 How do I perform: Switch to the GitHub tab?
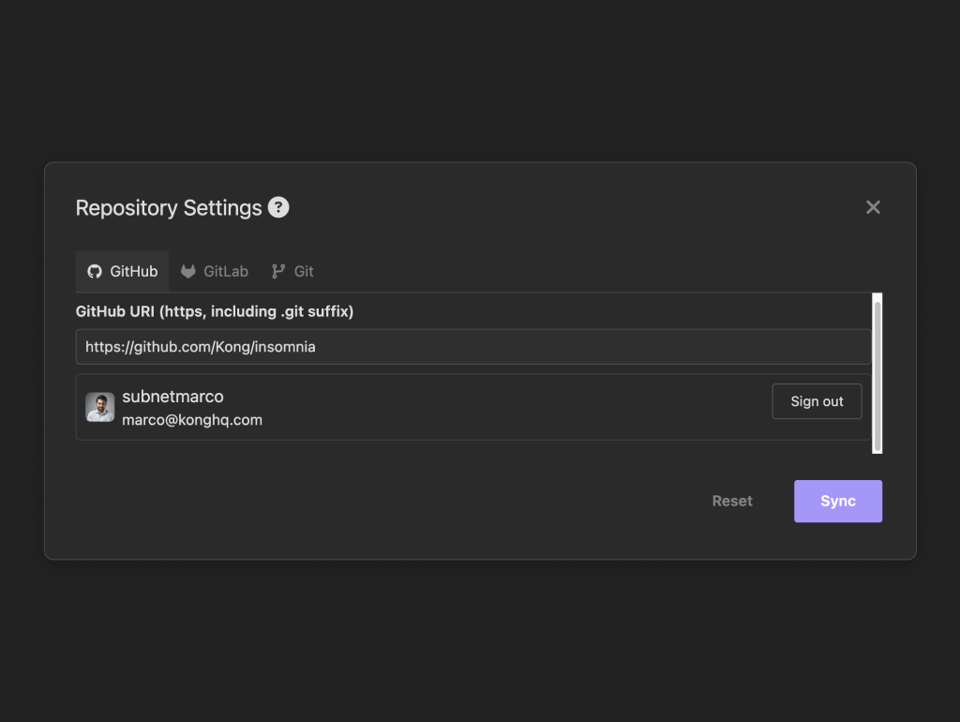[x=123, y=271]
